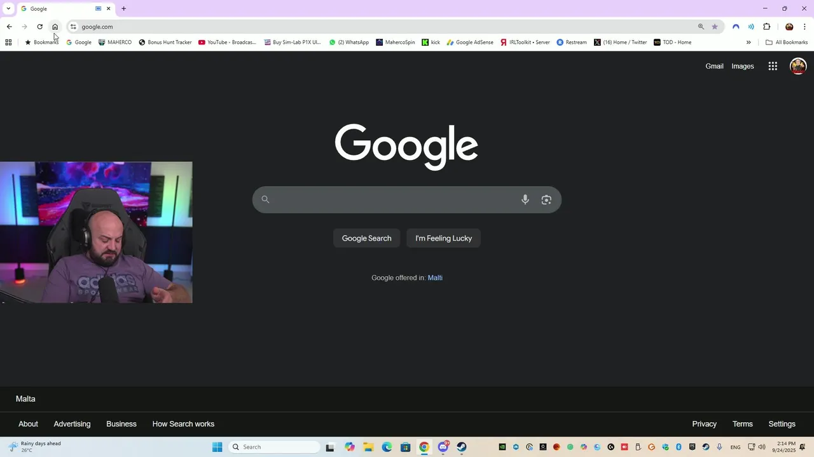Go to the browser home page
The width and height of the screenshot is (814, 457).
(x=55, y=27)
